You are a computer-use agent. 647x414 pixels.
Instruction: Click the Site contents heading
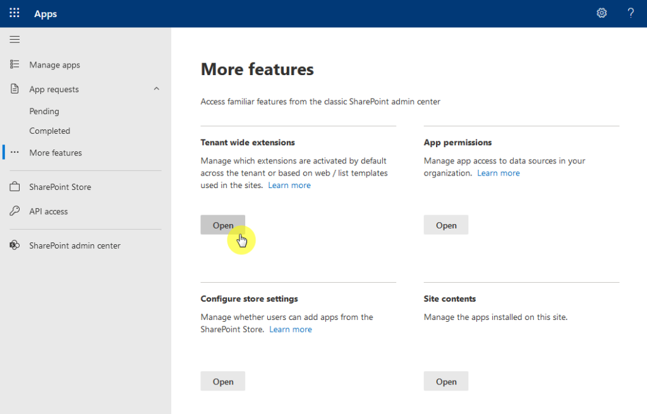point(450,299)
